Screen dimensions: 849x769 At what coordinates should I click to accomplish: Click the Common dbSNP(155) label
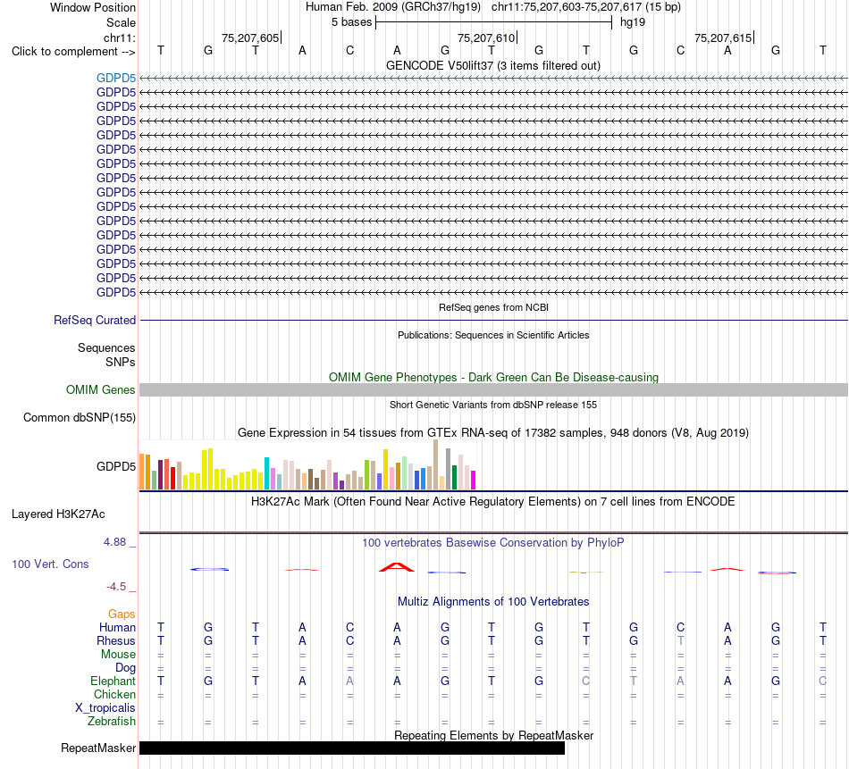point(80,418)
